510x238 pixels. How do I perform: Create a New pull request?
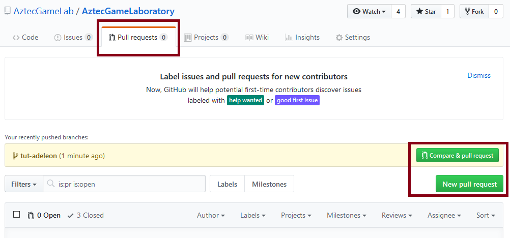pyautogui.click(x=469, y=184)
